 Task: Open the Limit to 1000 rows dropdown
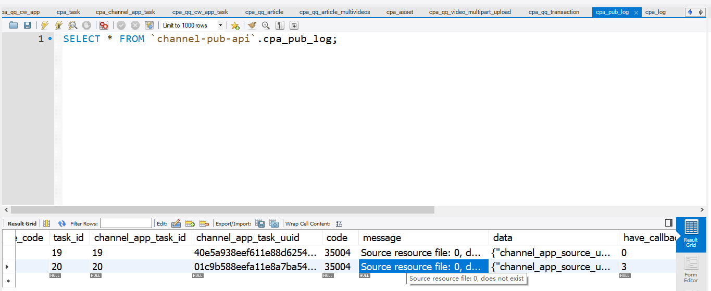click(x=220, y=25)
